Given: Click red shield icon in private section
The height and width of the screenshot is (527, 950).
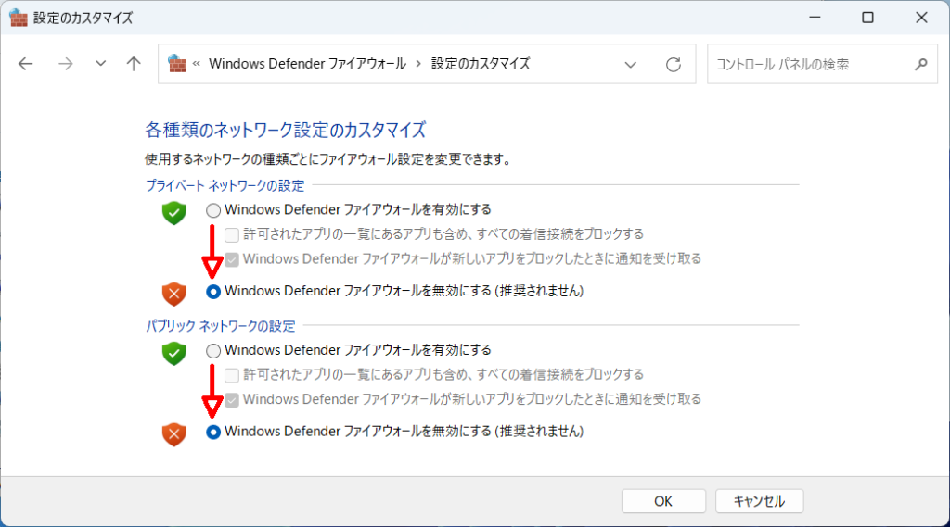Looking at the screenshot, I should pyautogui.click(x=173, y=294).
